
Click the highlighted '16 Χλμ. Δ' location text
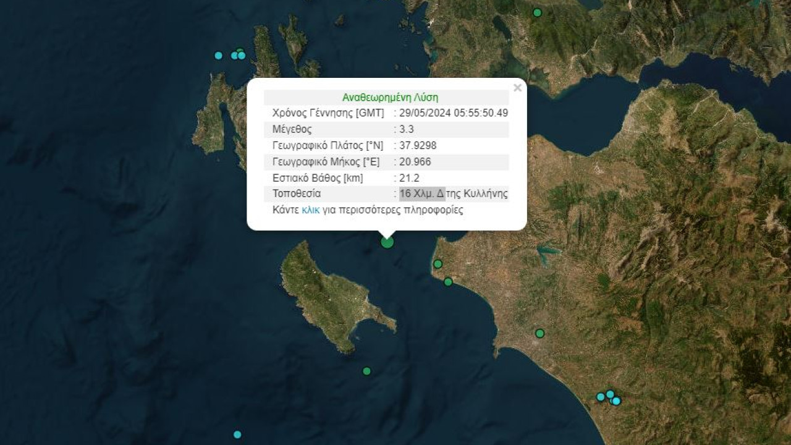click(422, 193)
